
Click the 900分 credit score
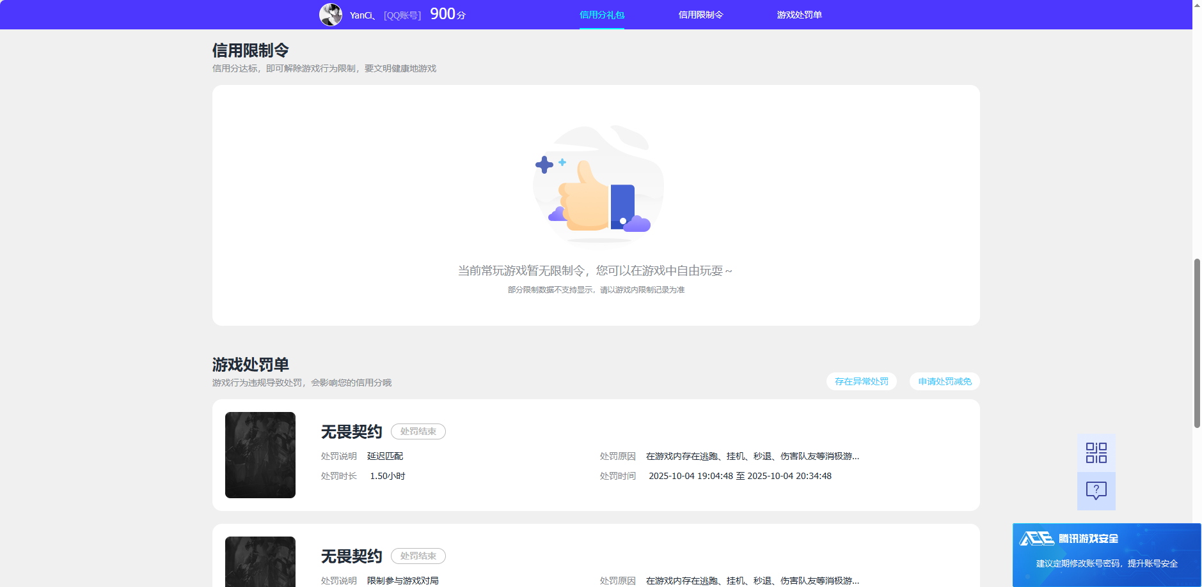point(447,14)
